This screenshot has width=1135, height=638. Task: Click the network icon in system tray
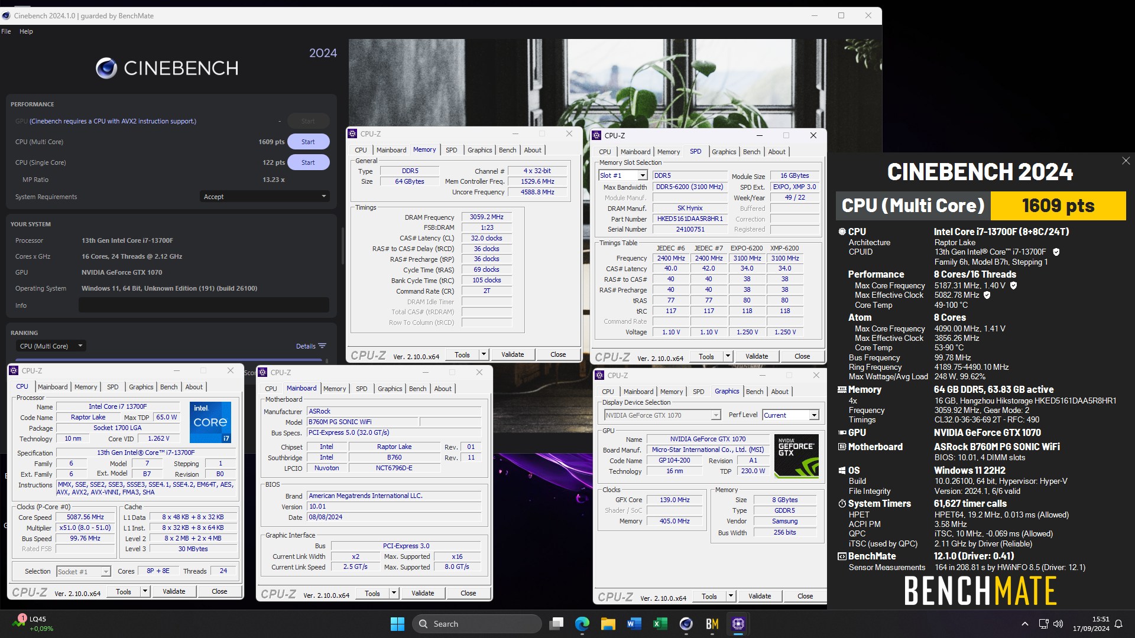click(x=1043, y=624)
